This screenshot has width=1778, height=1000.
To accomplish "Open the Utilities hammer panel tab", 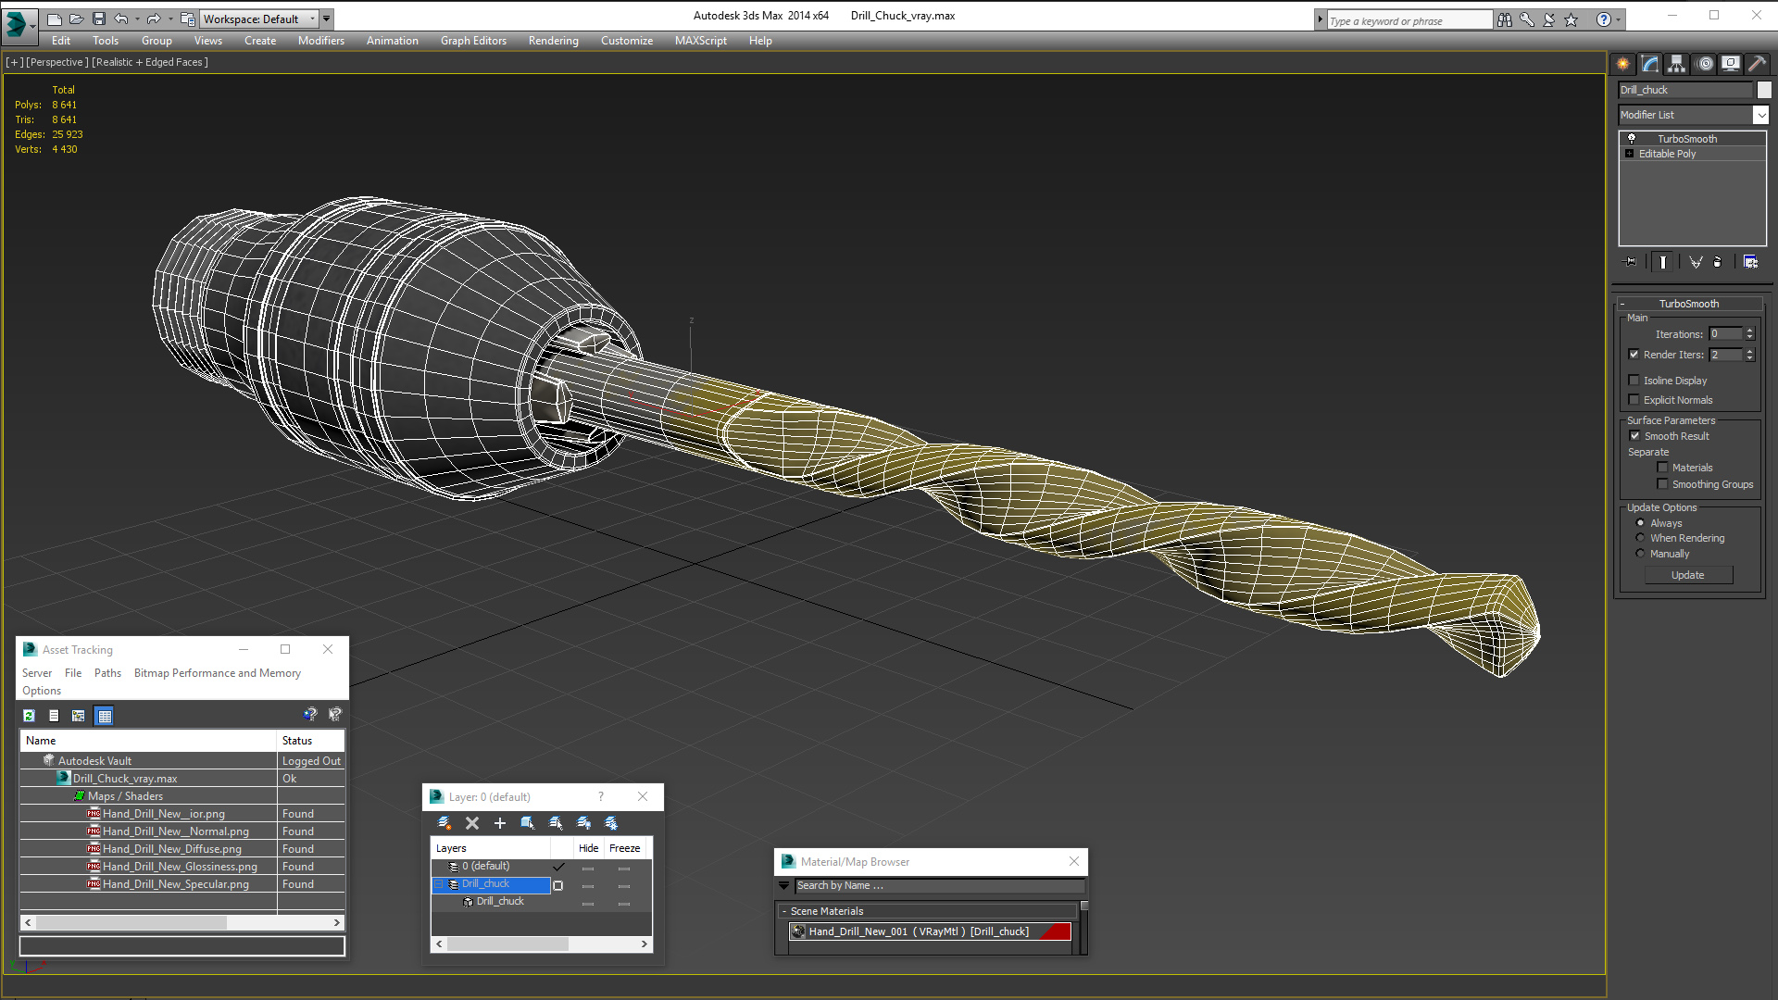I will point(1758,64).
